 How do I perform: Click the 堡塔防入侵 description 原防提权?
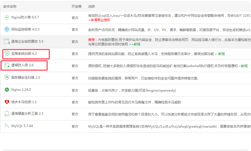(x=163, y=66)
